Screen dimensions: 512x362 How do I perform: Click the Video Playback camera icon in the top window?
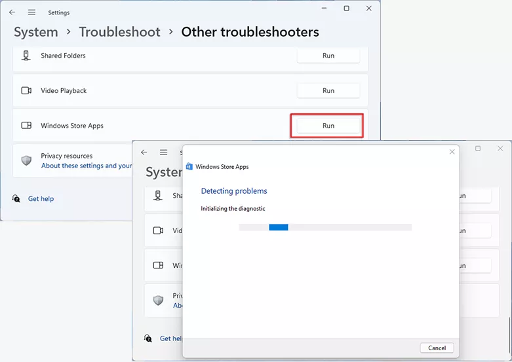coord(26,91)
